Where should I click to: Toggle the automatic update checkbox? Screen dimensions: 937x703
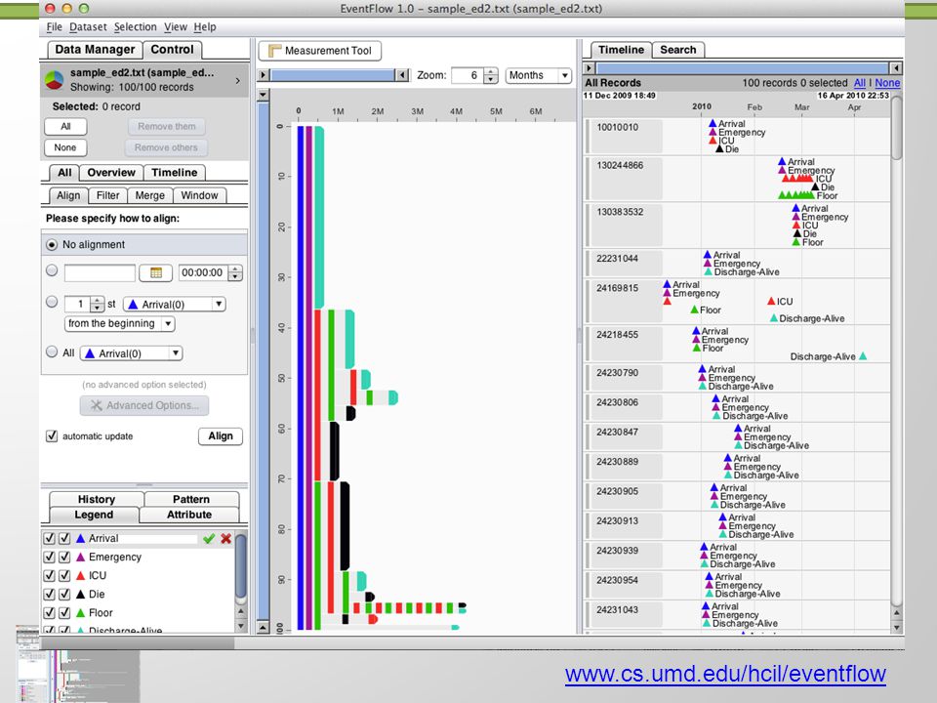tap(52, 435)
